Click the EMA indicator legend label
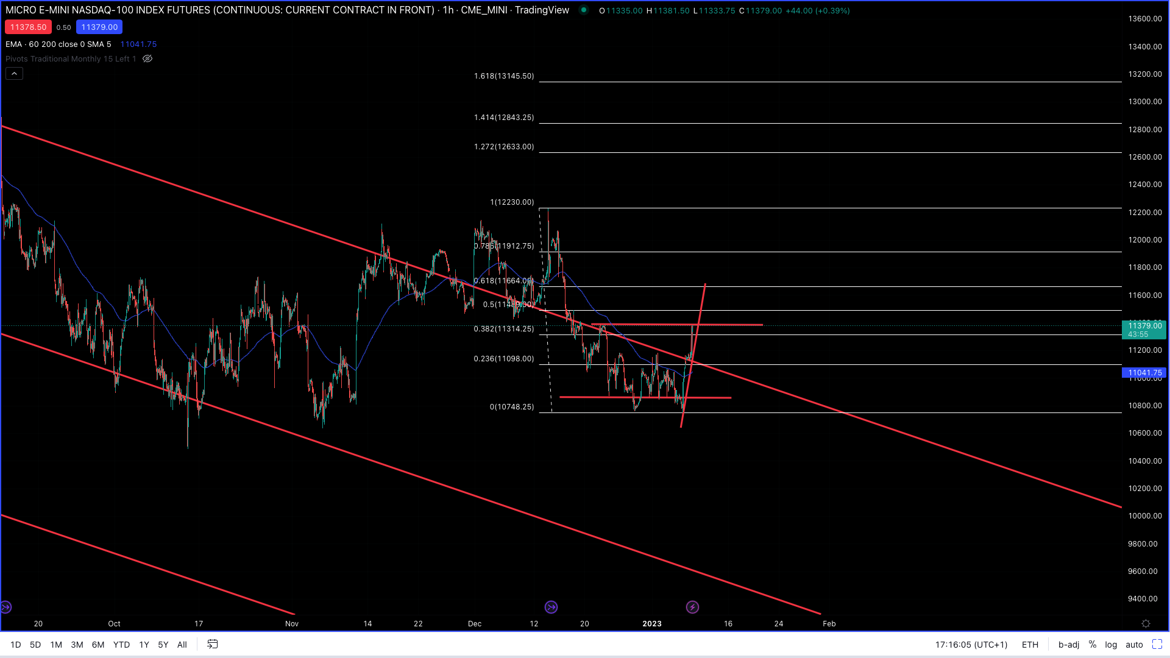Screen dimensions: 1170x658 (58, 44)
